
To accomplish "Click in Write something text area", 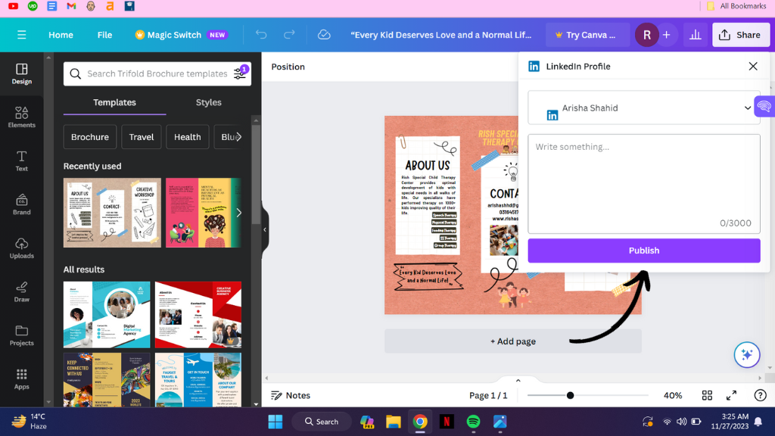I will pyautogui.click(x=644, y=183).
